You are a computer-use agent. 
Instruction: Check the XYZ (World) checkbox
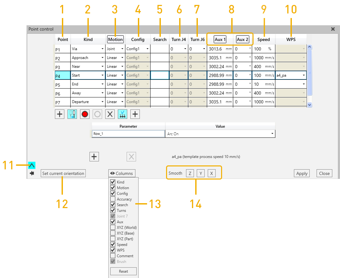(x=113, y=227)
